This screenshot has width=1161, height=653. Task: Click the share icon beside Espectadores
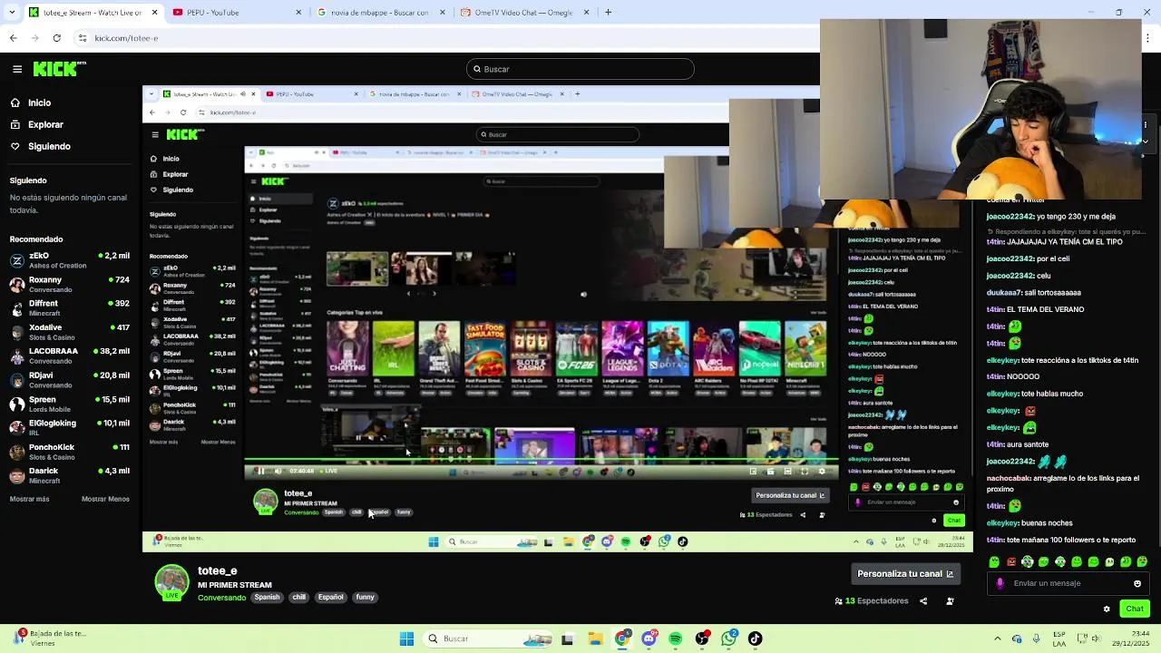pyautogui.click(x=923, y=601)
